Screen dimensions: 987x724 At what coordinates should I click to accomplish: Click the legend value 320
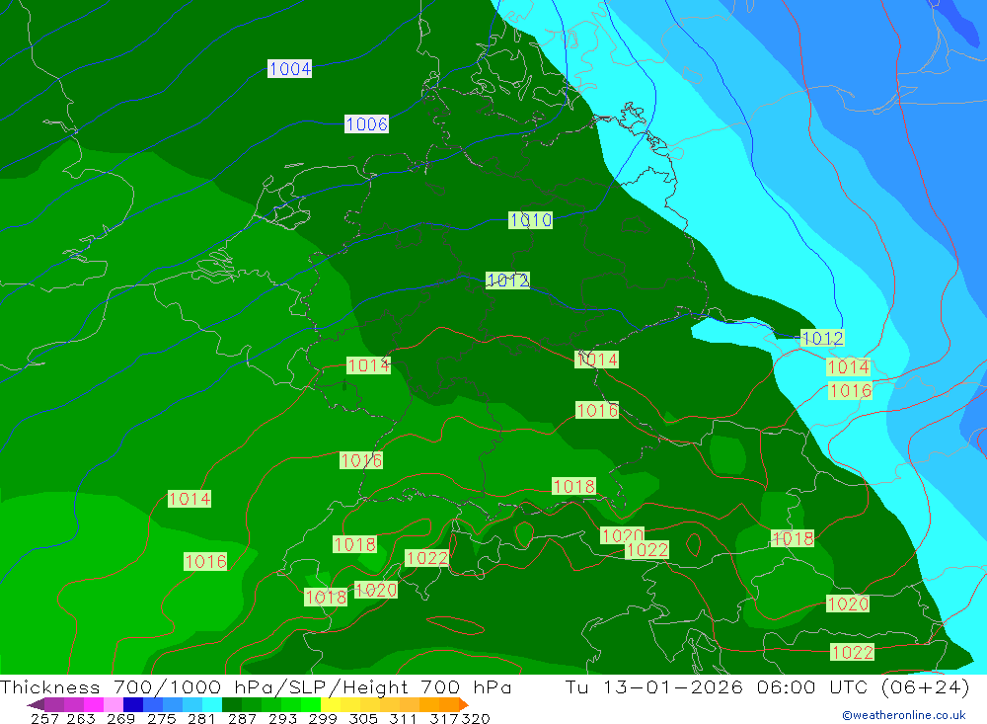click(476, 719)
